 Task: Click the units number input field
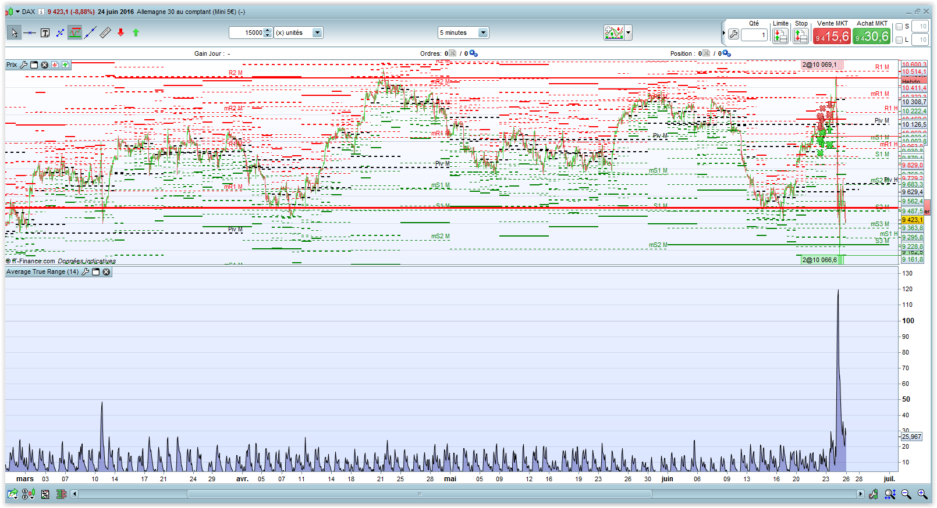click(247, 33)
